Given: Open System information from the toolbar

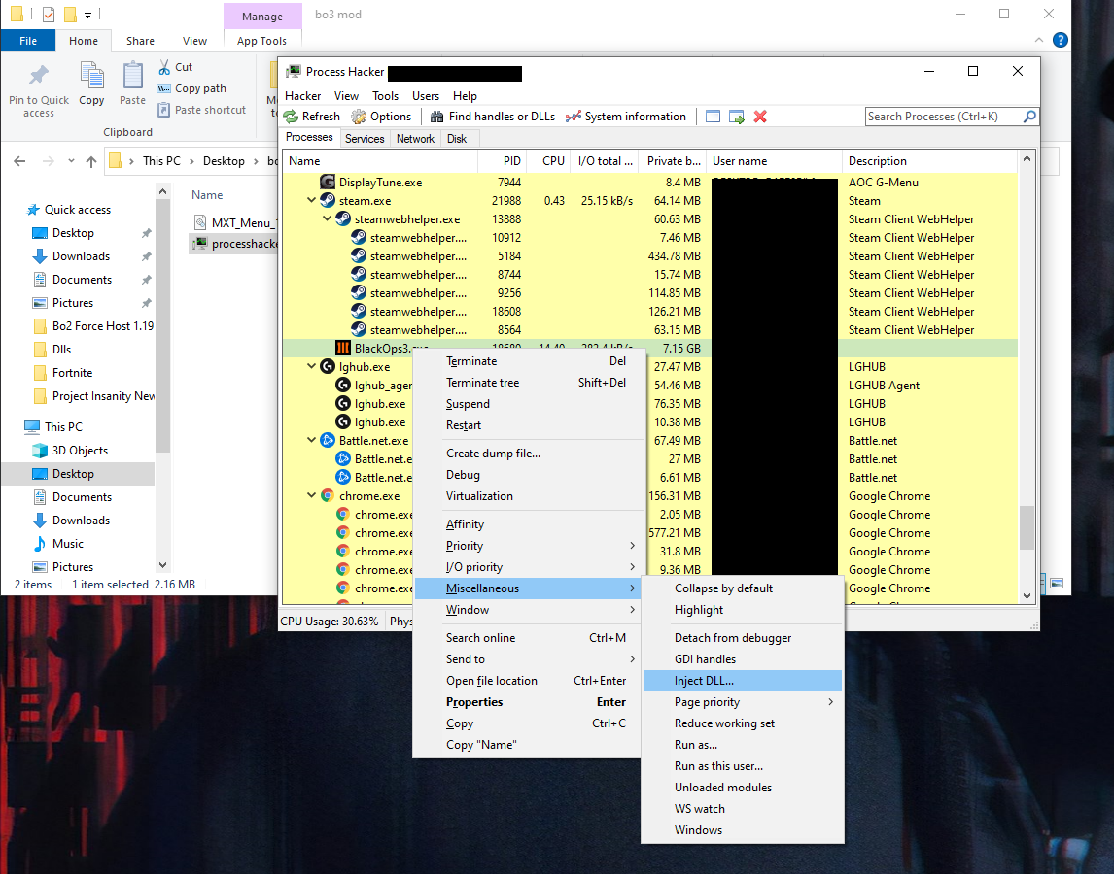Looking at the screenshot, I should pos(626,117).
